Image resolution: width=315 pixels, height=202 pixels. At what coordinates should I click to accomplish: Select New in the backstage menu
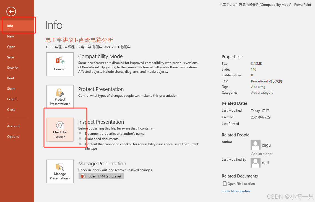[17, 36]
